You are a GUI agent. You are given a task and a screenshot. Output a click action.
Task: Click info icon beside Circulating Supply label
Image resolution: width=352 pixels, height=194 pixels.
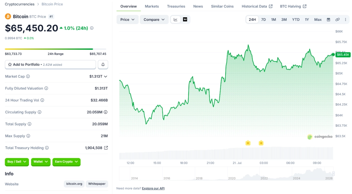[40, 112]
